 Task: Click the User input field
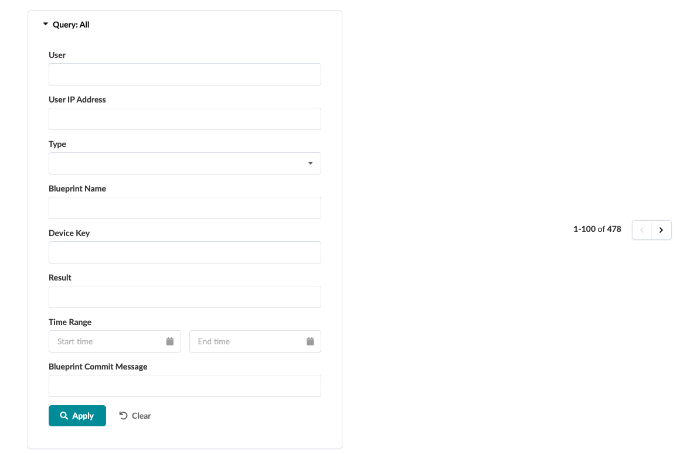pyautogui.click(x=185, y=74)
